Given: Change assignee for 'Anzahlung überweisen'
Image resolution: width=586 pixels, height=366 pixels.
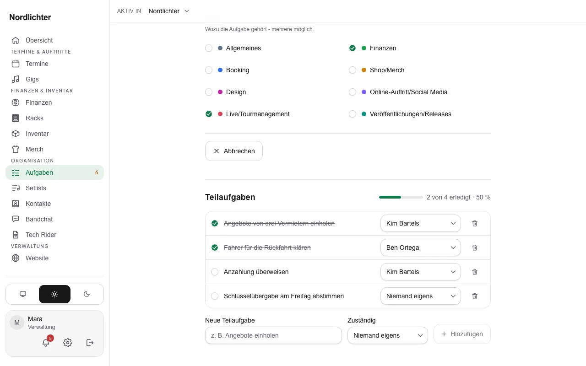Looking at the screenshot, I should [421, 272].
